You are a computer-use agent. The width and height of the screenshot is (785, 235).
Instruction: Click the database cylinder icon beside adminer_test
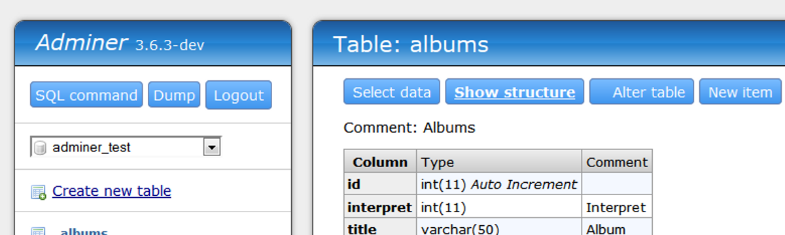click(40, 148)
